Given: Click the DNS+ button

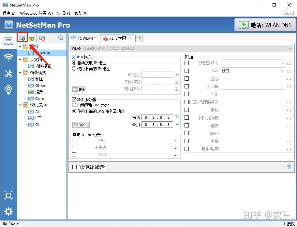Looking at the screenshot, I should (81, 125).
